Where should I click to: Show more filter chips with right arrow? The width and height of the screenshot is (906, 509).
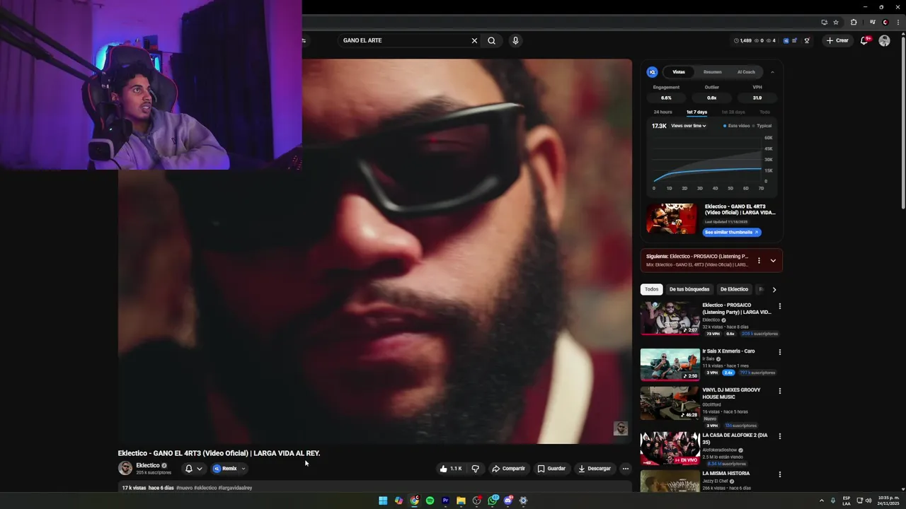coord(774,289)
